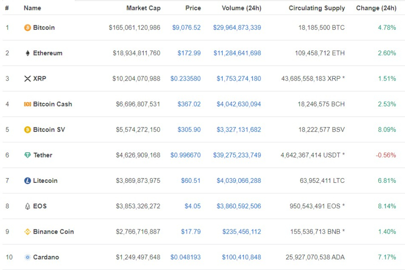Click the Binance Coin logo icon
Screen dimensions: 405x270
(27, 232)
